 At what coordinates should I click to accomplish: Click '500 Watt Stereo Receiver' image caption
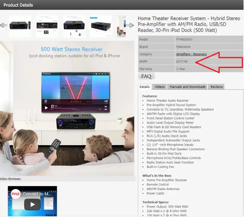[x=72, y=49]
